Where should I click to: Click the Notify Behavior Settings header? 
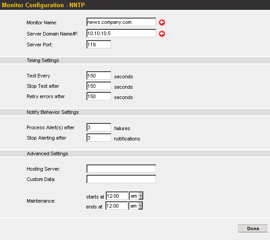tap(53, 112)
